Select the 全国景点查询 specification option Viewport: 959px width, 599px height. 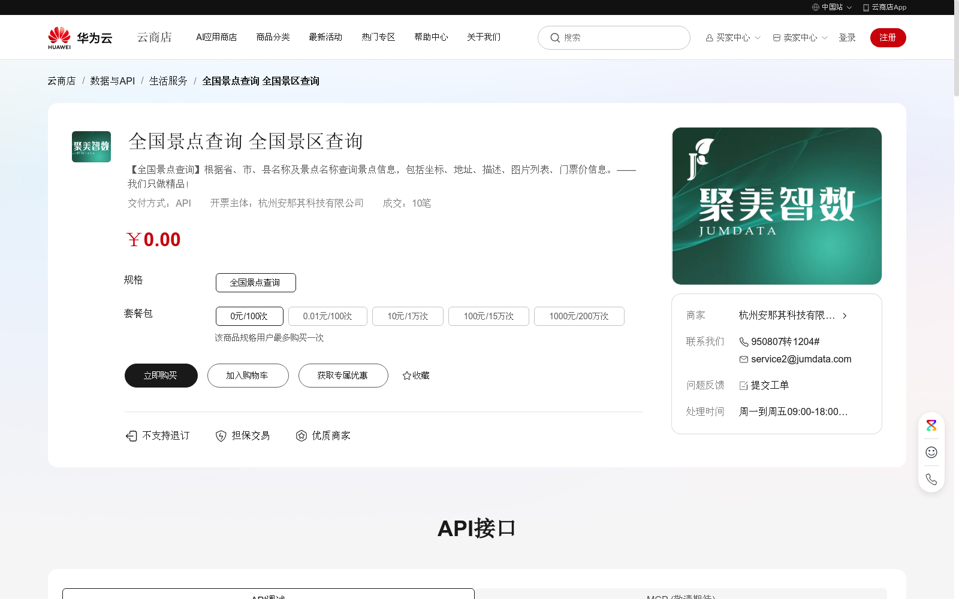(x=256, y=283)
